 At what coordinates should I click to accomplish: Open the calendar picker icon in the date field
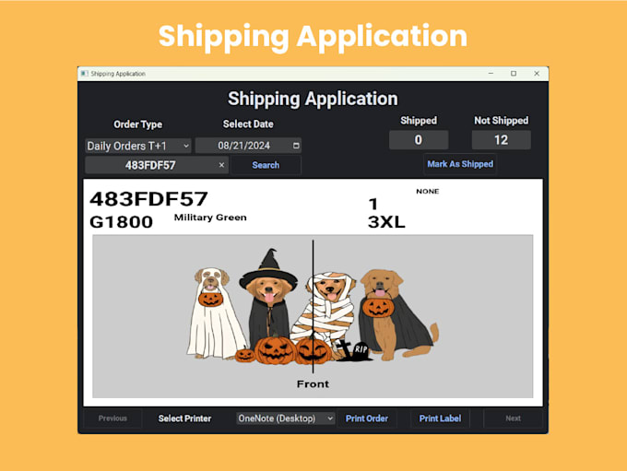[296, 146]
